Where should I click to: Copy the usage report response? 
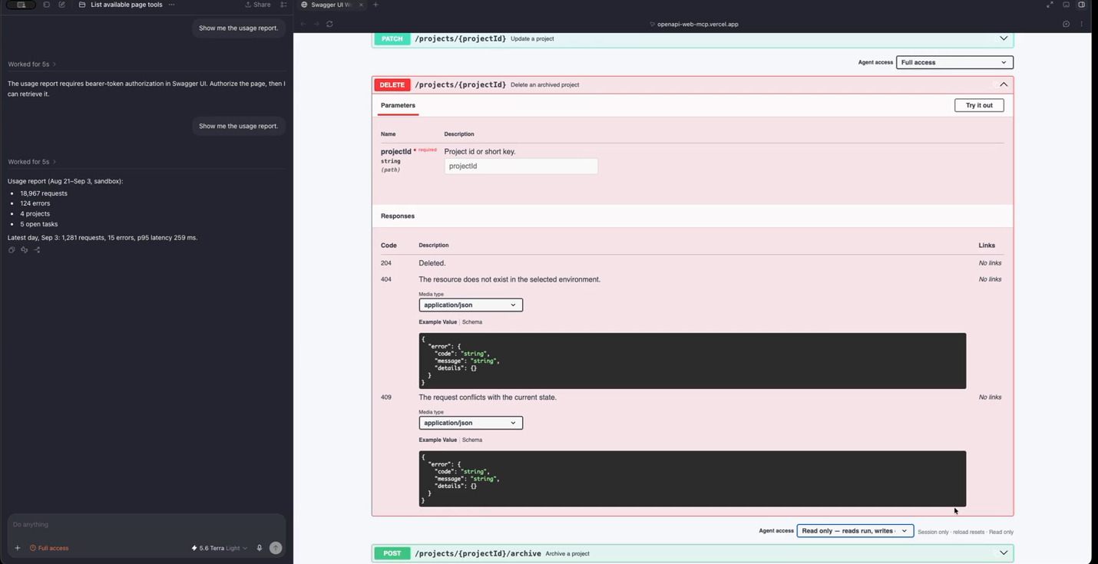tap(12, 249)
